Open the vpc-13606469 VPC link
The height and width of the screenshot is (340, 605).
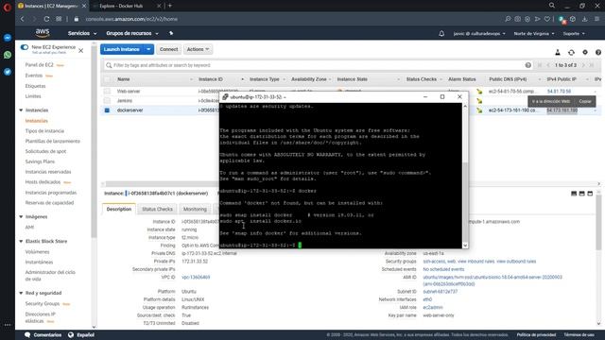point(196,277)
